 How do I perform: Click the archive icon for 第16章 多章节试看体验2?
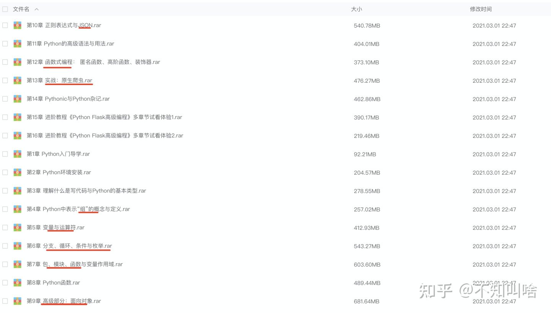(18, 136)
